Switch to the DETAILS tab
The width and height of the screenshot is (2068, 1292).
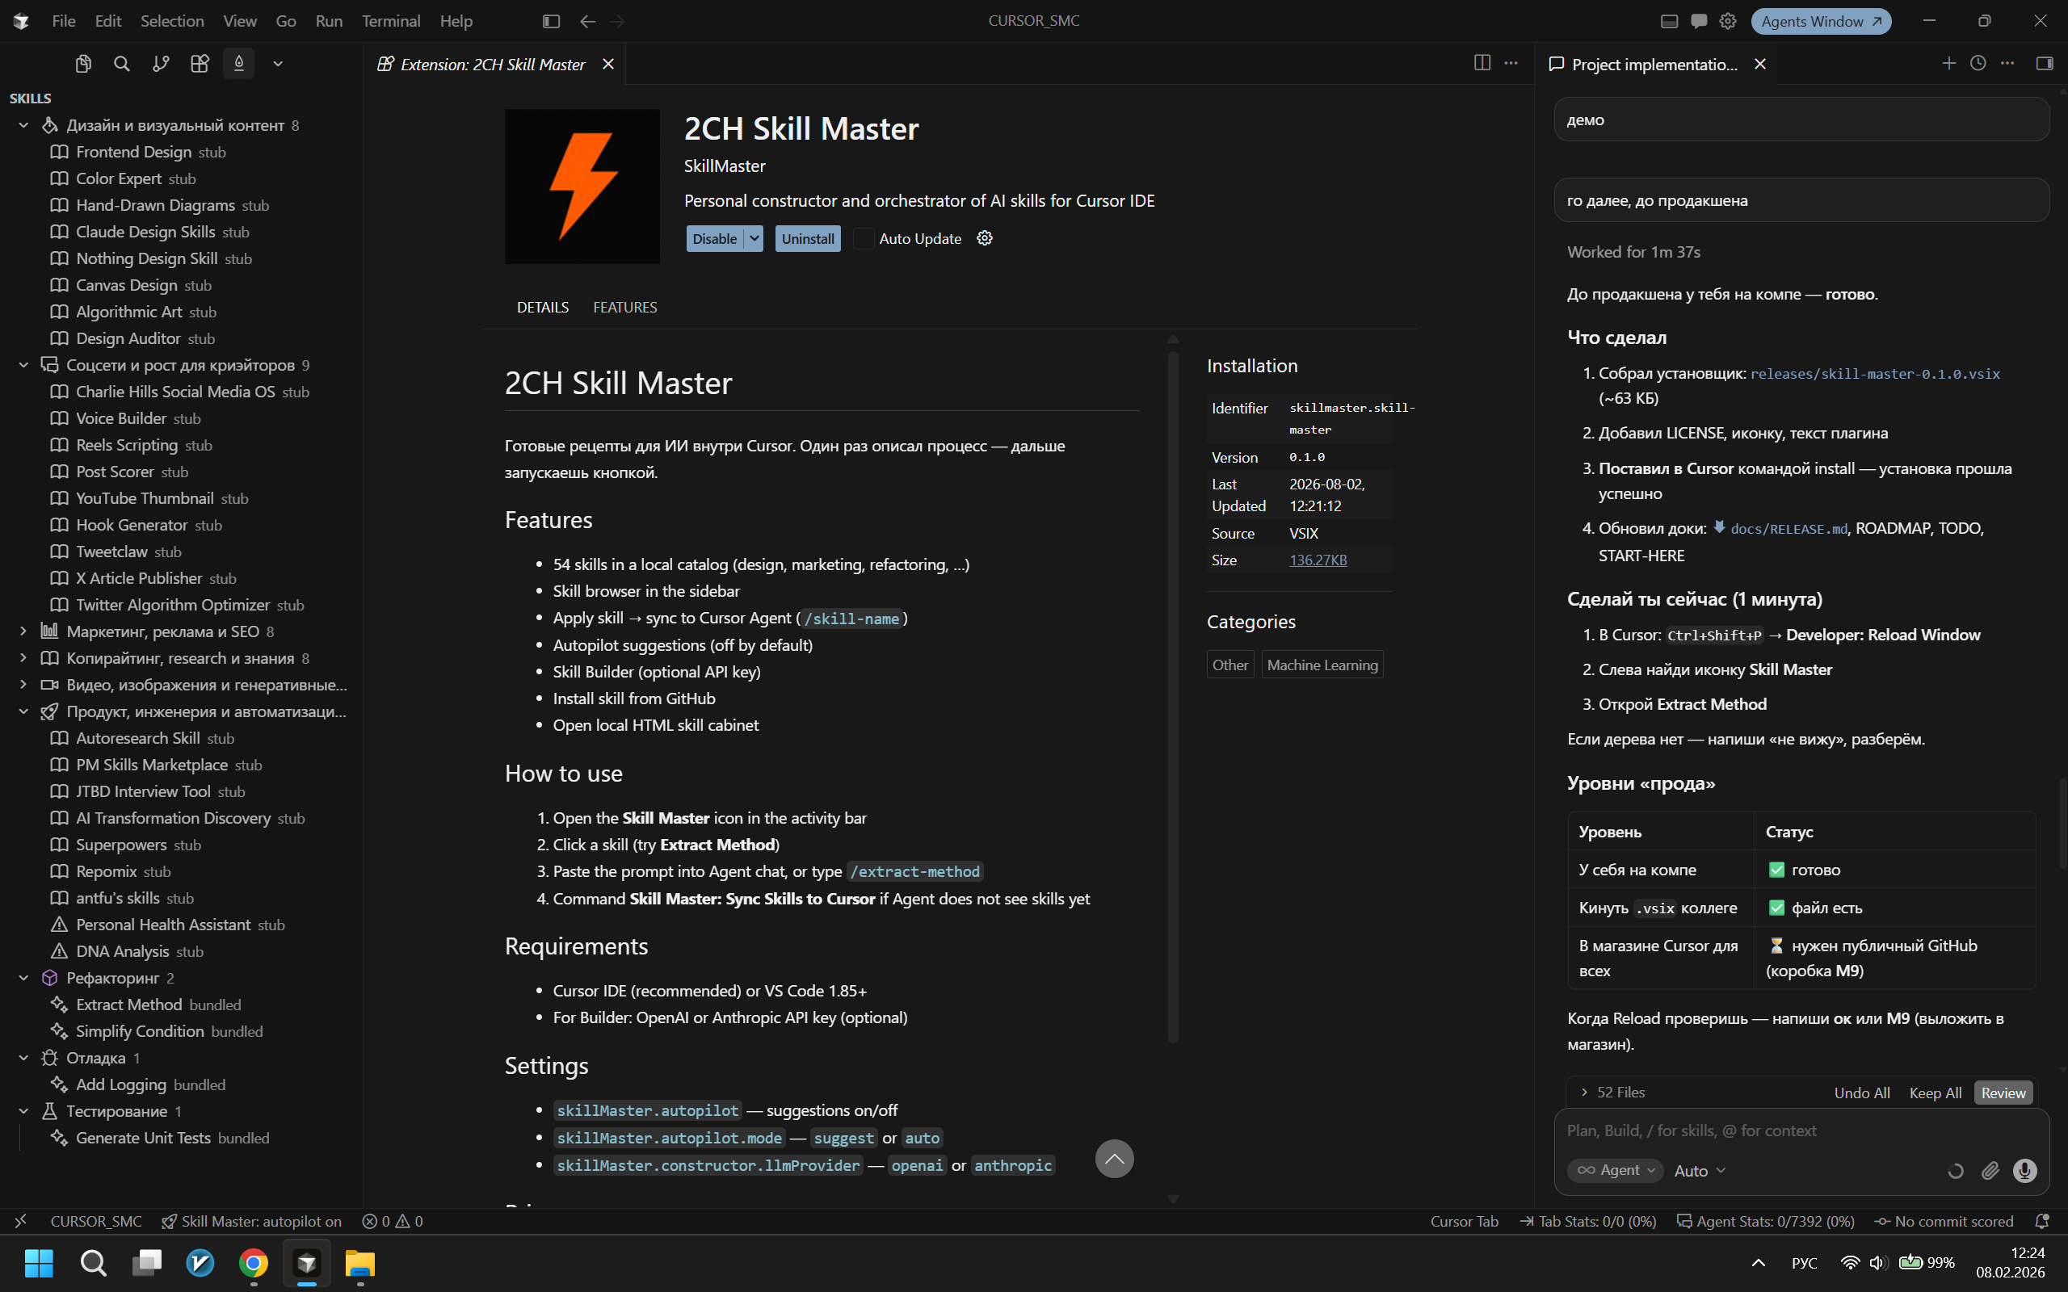tap(543, 307)
